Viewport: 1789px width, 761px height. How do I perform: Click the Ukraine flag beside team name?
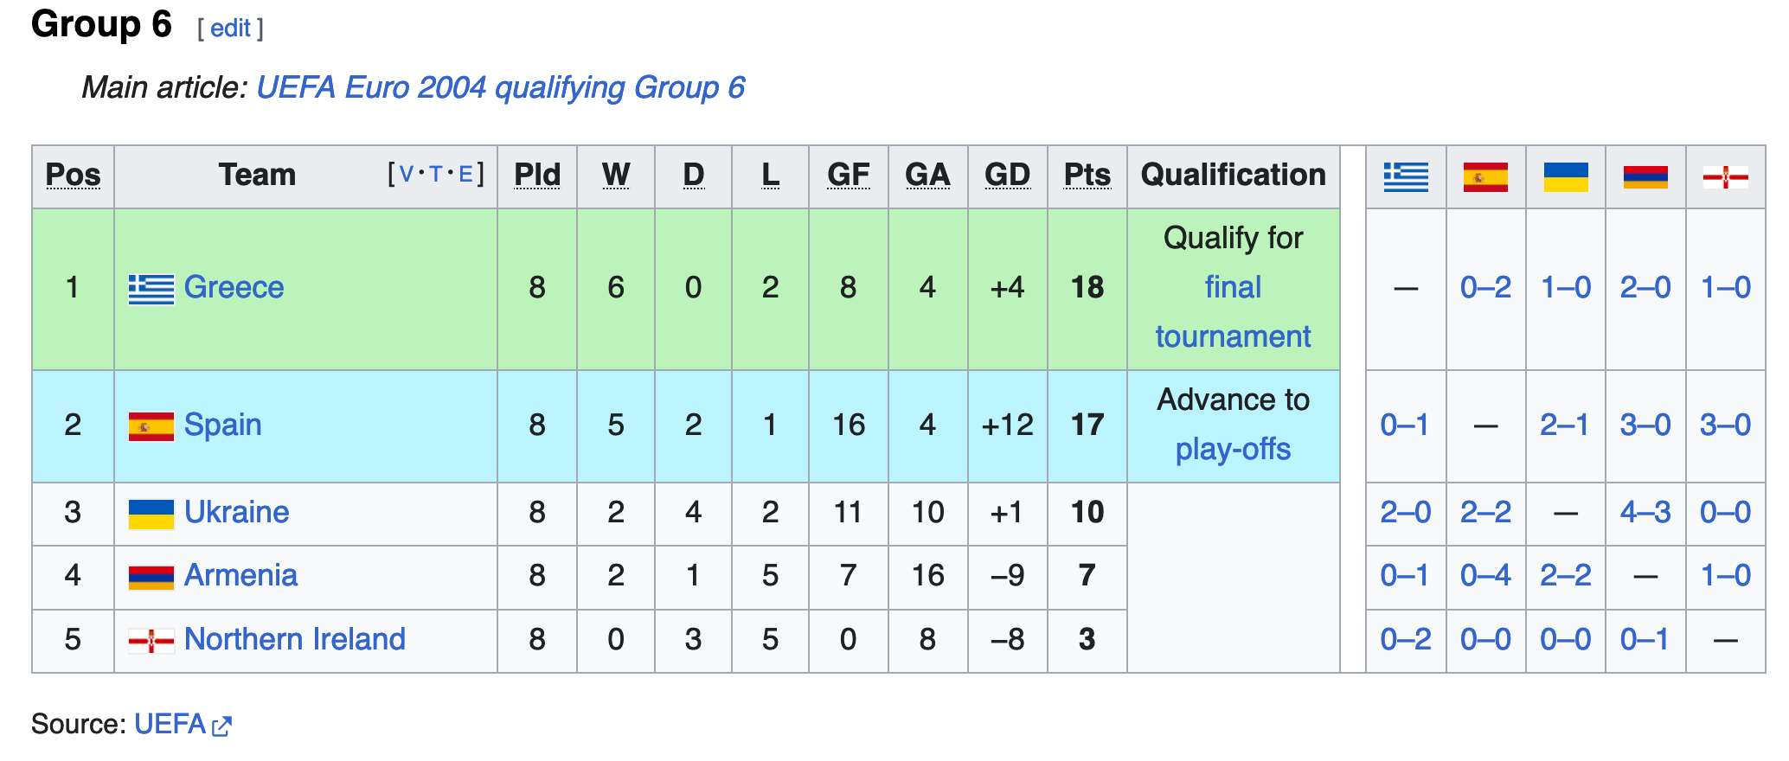click(151, 514)
